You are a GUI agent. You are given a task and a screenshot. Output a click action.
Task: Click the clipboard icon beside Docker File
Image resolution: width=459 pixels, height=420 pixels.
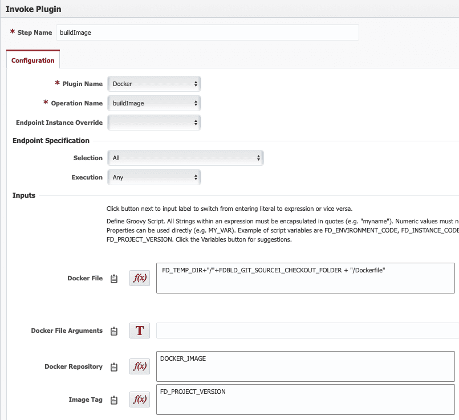tap(114, 279)
